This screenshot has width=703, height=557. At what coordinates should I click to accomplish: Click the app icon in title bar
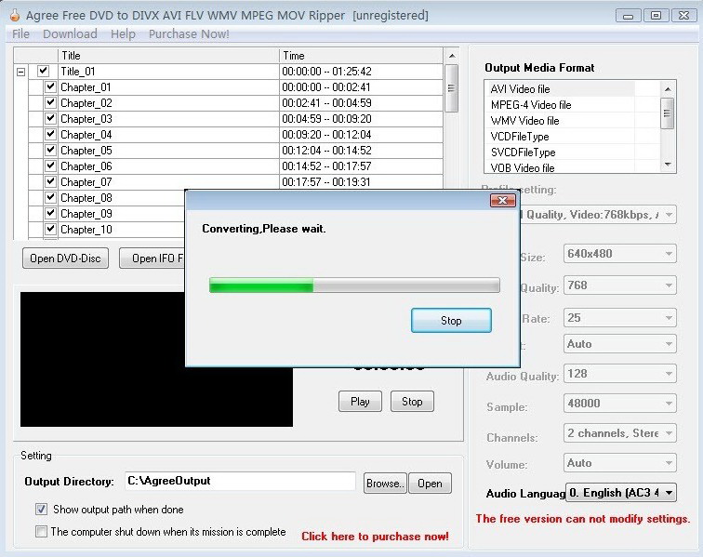[15, 15]
